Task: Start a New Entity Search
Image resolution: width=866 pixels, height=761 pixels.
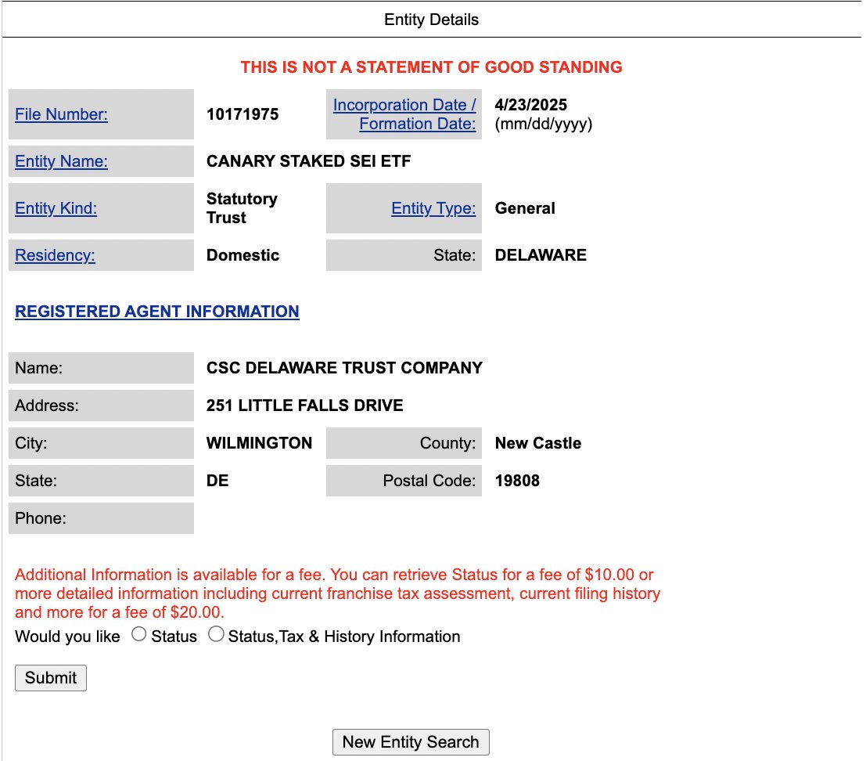Action: 411,741
